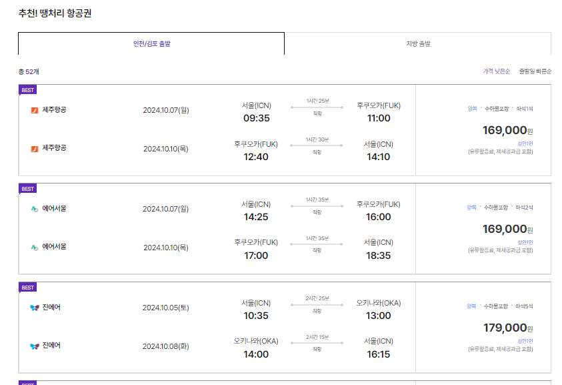562x385 pixels.
Task: Switch to the 지방 출발 tab
Action: [418, 44]
